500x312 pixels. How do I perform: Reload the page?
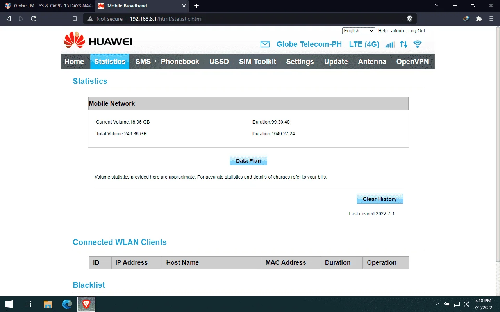tap(34, 19)
